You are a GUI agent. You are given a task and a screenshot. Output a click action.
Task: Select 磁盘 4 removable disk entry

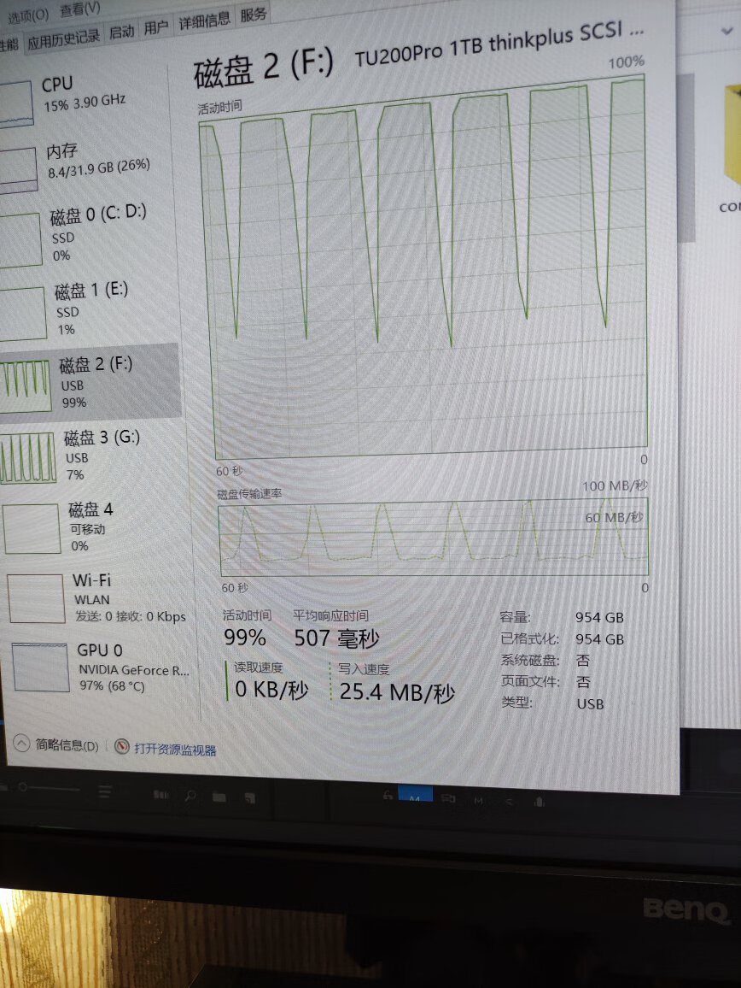point(32,528)
